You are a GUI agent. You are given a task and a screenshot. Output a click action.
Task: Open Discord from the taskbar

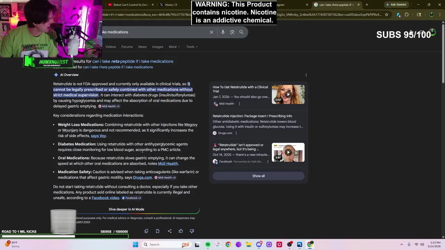click(x=259, y=244)
